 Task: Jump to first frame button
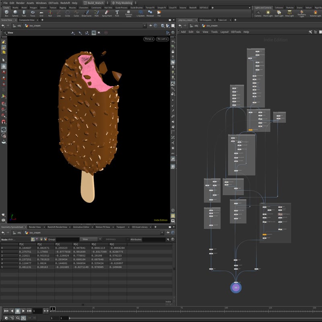[6, 311]
